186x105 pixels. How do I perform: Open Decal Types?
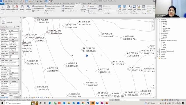pos(135,8)
